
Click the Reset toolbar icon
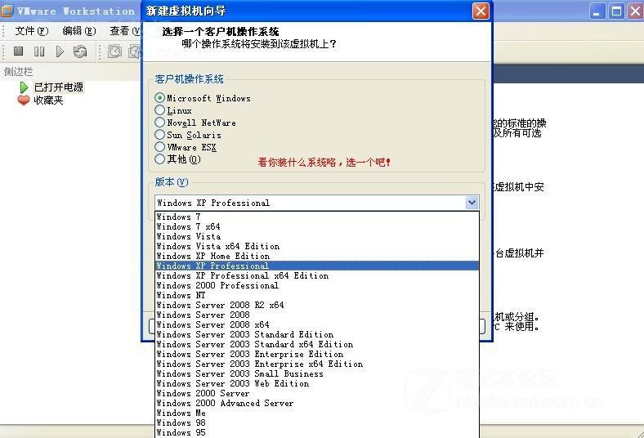click(x=79, y=51)
